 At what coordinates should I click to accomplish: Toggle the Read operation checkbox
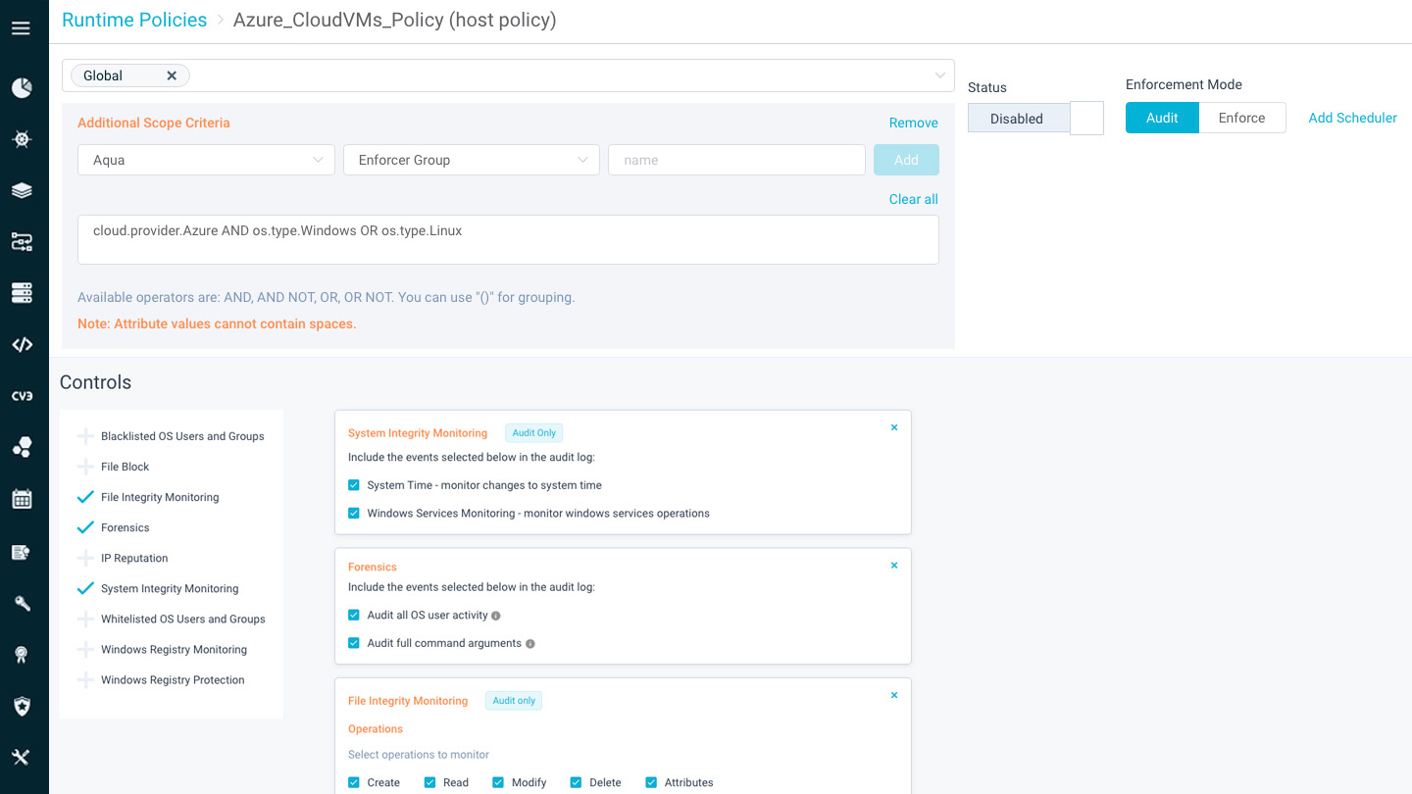pyautogui.click(x=430, y=782)
